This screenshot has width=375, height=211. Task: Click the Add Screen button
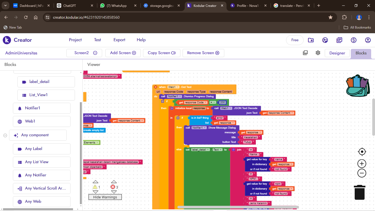pos(123,53)
